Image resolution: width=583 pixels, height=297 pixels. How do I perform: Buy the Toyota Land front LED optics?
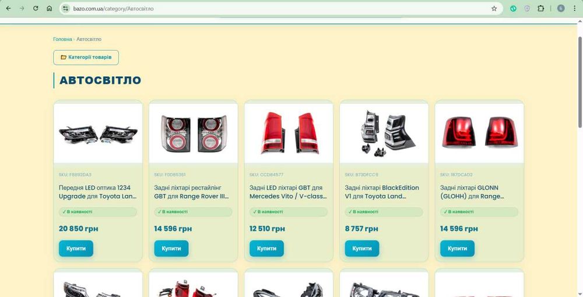(x=76, y=248)
